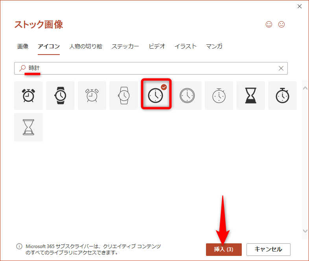
Task: Select the thin double-ring clock icon
Action: point(187,95)
